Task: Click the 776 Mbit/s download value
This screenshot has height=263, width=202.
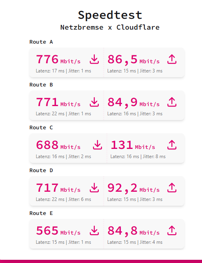Action: click(58, 59)
